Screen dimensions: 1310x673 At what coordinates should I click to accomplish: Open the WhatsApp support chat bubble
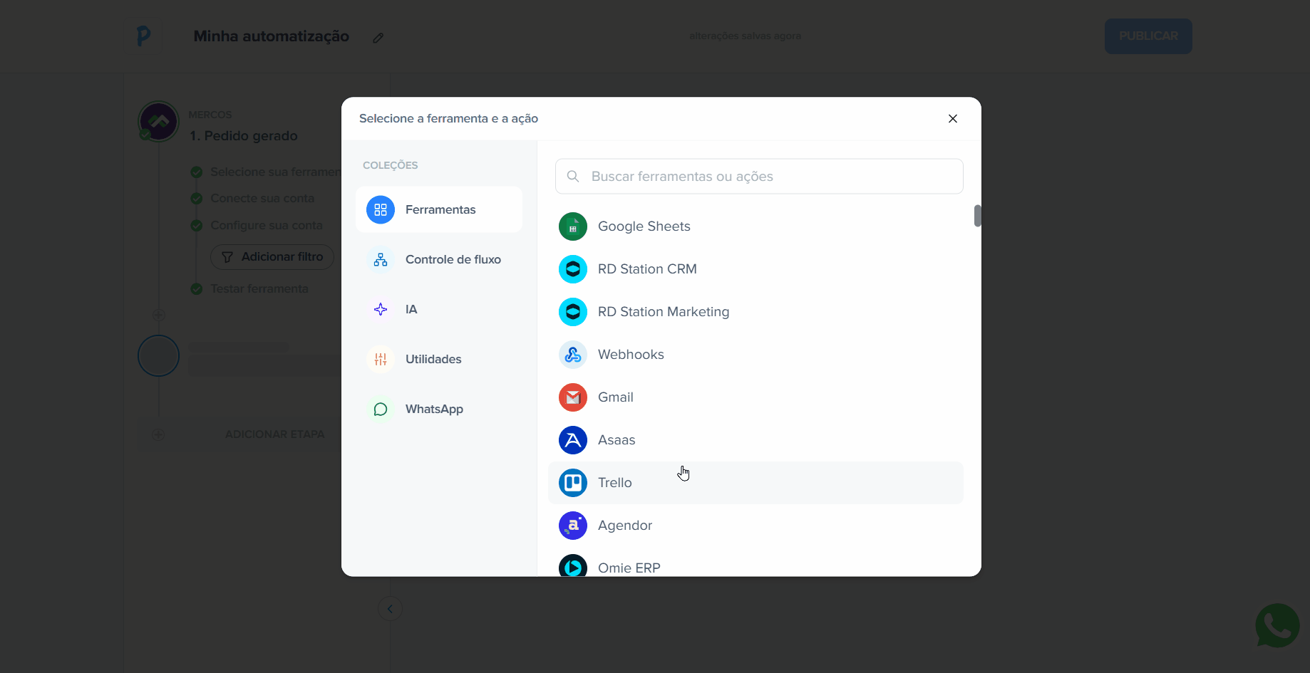click(x=1277, y=625)
